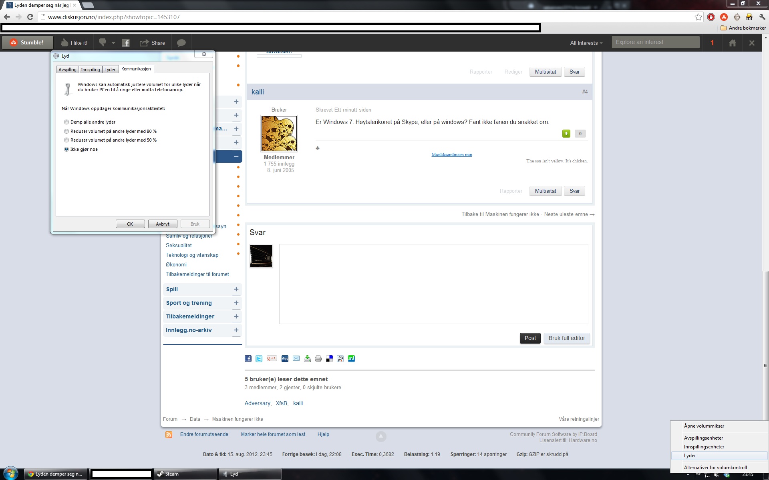
Task: Open user XfsB's profile link
Action: (281, 403)
